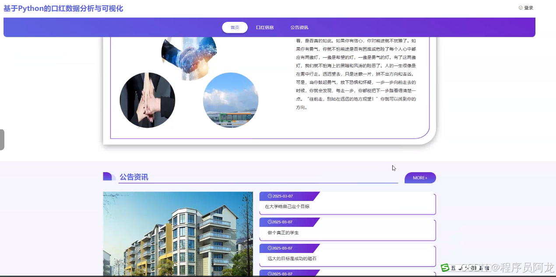This screenshot has width=556, height=277.
Task: Switch to the 公告资讯 navigation tab
Action: [x=299, y=28]
